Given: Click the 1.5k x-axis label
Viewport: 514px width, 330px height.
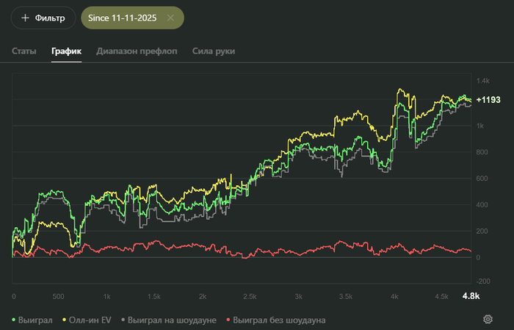Looking at the screenshot, I should (153, 296).
